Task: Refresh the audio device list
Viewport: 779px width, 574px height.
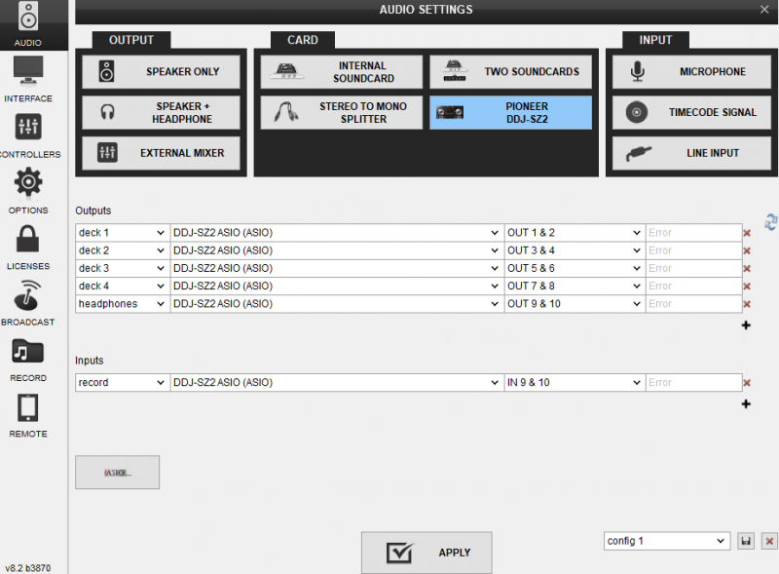Action: tap(770, 222)
